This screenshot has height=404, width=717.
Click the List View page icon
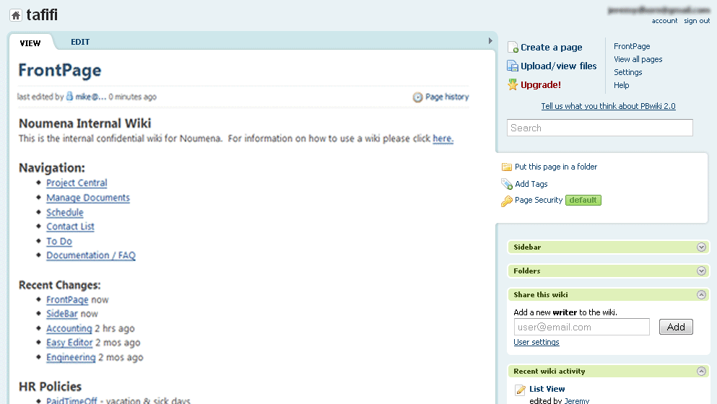(x=520, y=390)
